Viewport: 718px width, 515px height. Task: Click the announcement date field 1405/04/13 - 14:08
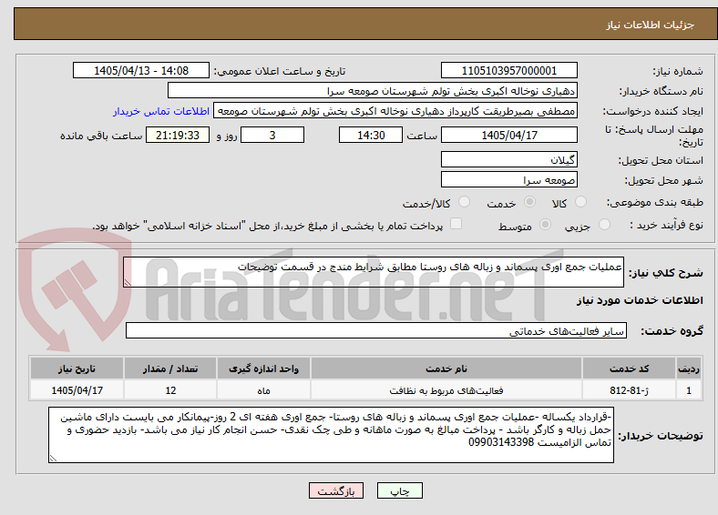[141, 70]
